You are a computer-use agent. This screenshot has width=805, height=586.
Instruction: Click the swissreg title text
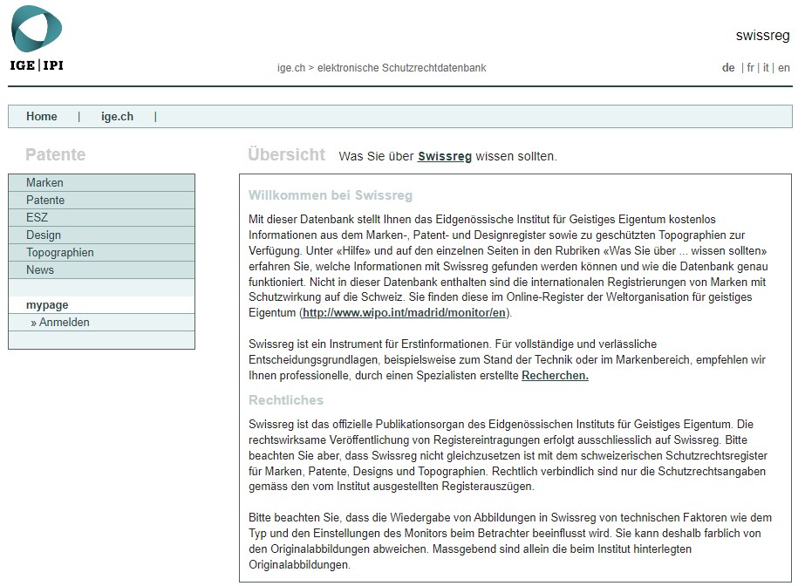762,36
